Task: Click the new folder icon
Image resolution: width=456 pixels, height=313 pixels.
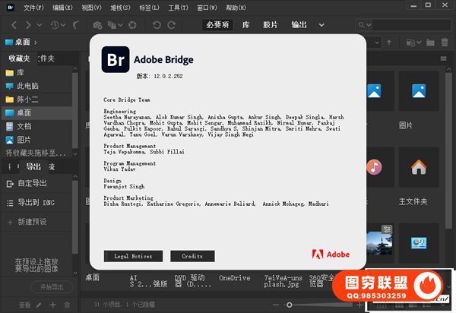Action: (430, 43)
